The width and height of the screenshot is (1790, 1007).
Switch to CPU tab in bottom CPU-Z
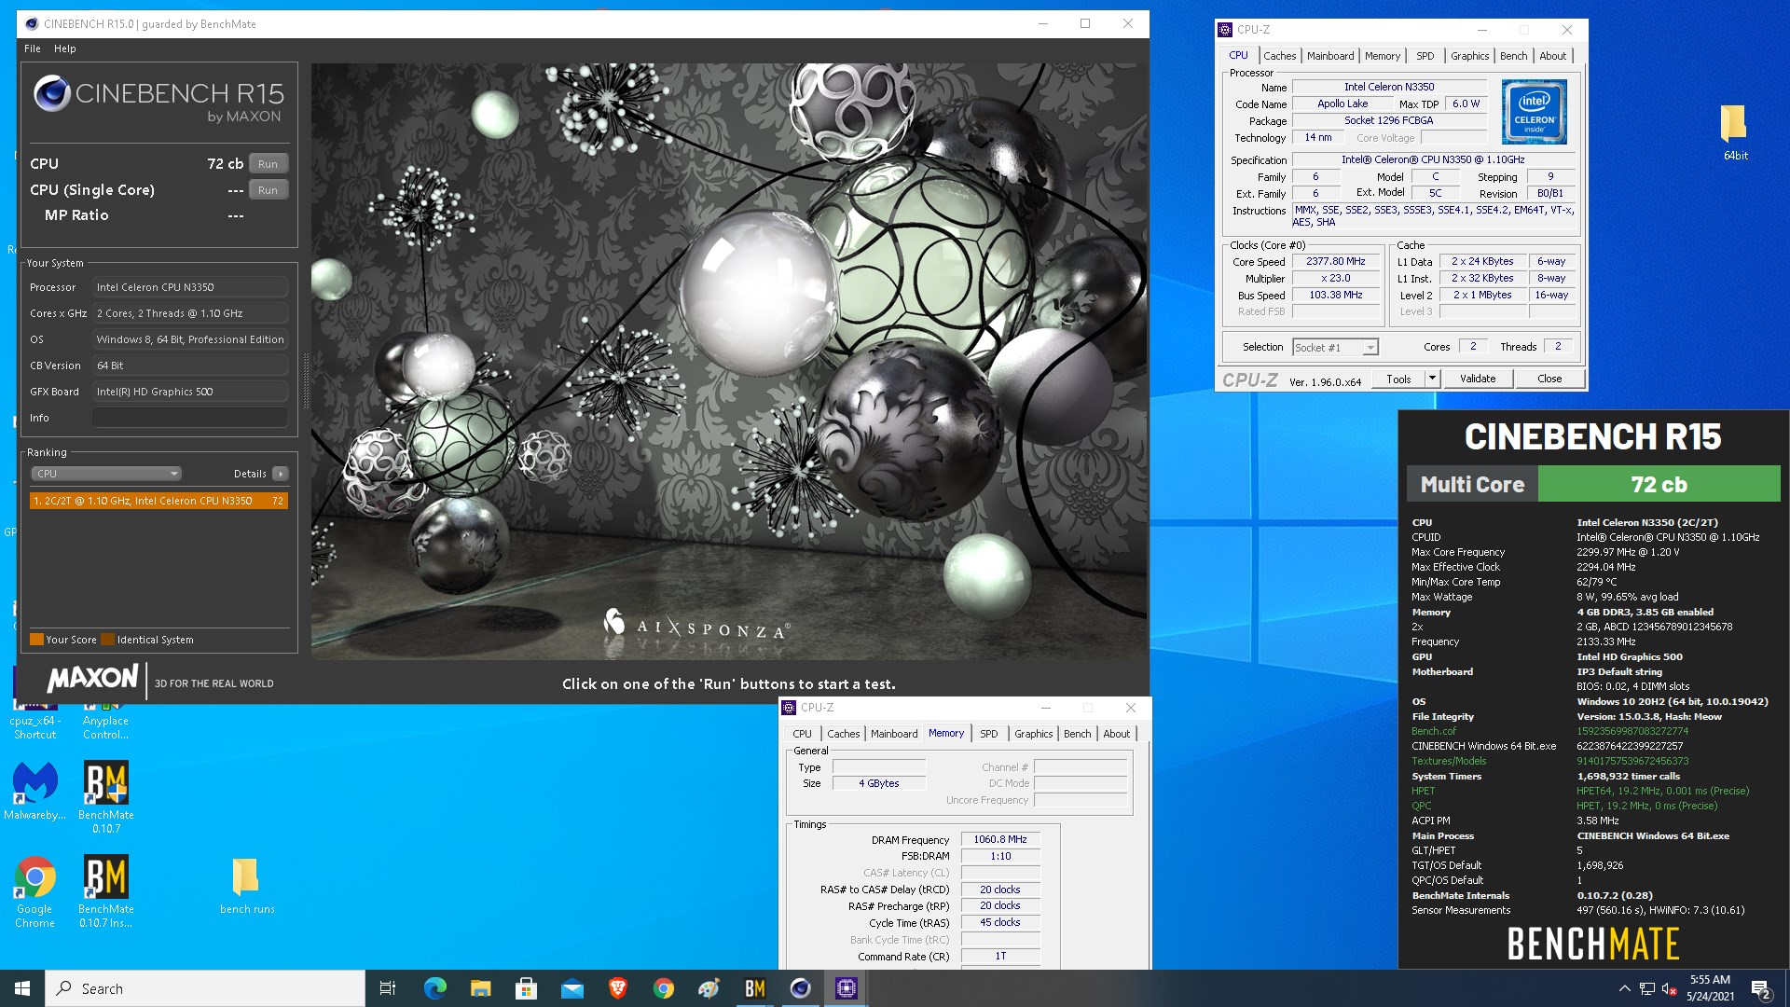point(802,734)
